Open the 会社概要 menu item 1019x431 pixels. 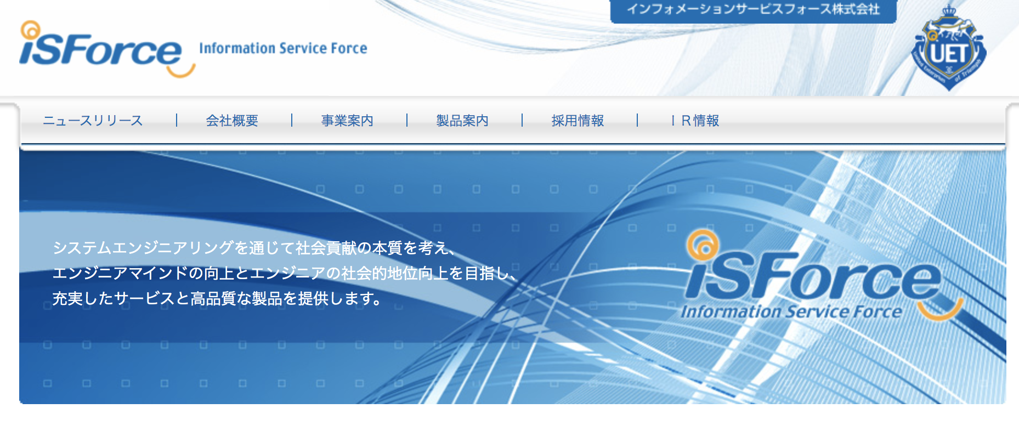232,121
